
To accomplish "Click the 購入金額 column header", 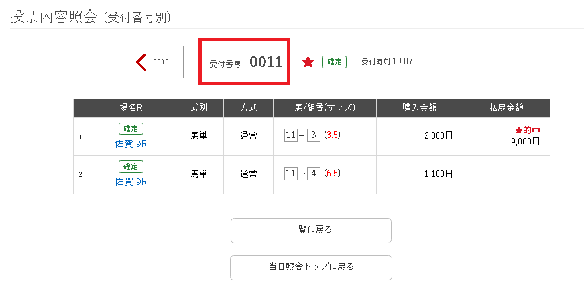I will pos(420,108).
